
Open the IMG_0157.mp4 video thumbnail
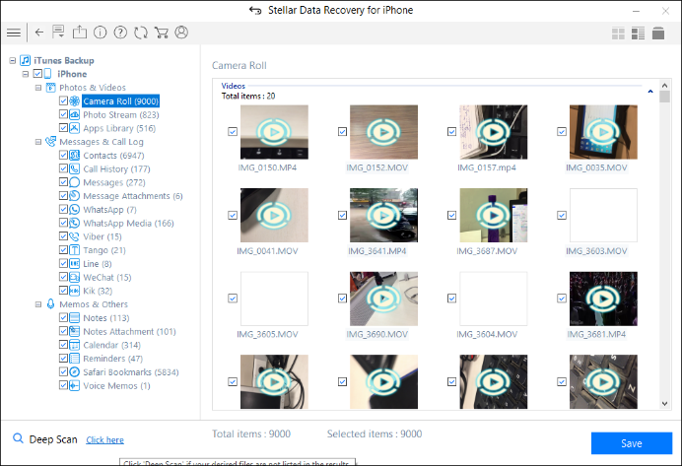493,132
